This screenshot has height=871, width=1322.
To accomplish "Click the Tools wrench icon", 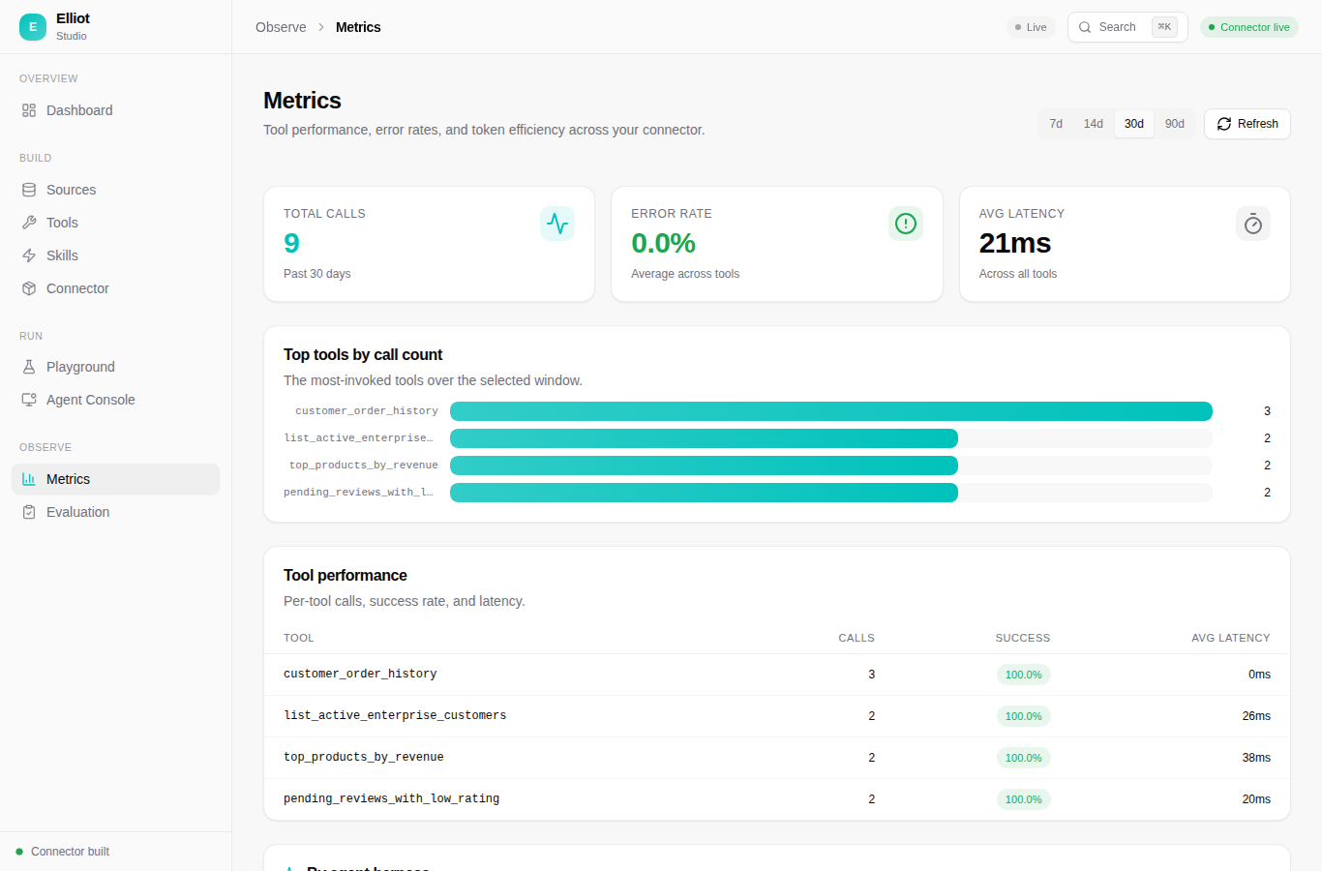I will tap(29, 223).
